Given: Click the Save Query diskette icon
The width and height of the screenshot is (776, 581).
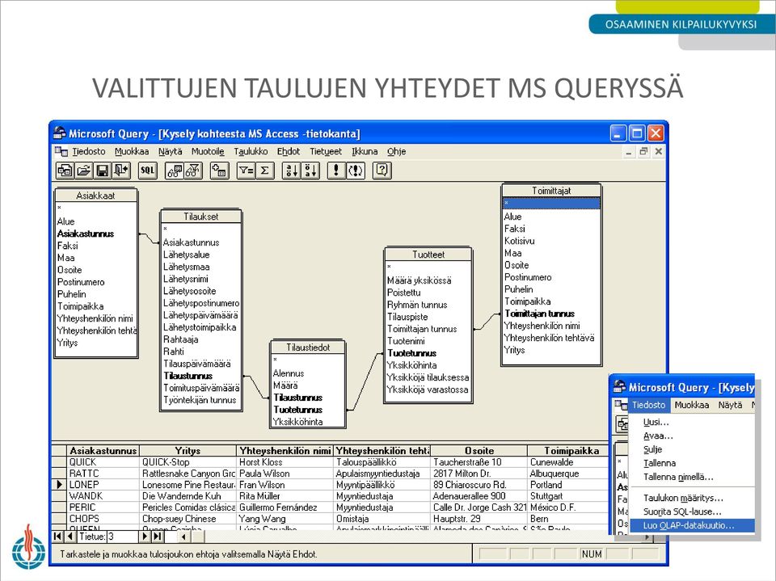Looking at the screenshot, I should [103, 171].
